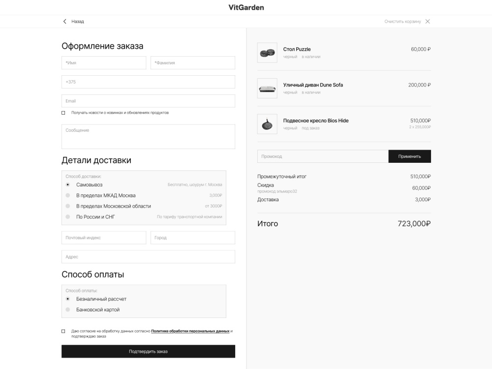Click the Доставка row label in summary
This screenshot has width=492, height=369.
(268, 200)
